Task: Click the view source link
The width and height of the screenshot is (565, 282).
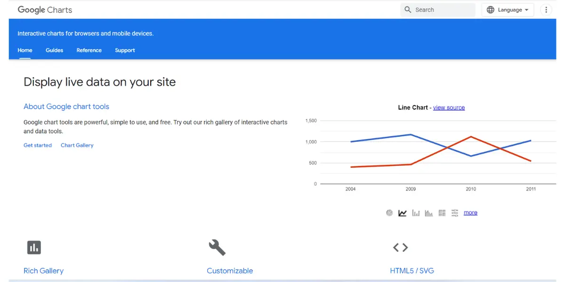Action: 449,108
